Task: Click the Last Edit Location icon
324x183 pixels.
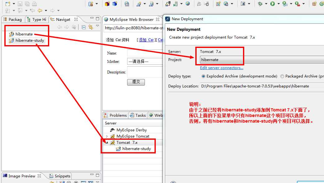Action: [x=32, y=11]
